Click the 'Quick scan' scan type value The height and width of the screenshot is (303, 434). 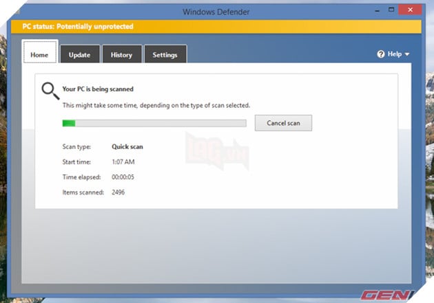(127, 146)
